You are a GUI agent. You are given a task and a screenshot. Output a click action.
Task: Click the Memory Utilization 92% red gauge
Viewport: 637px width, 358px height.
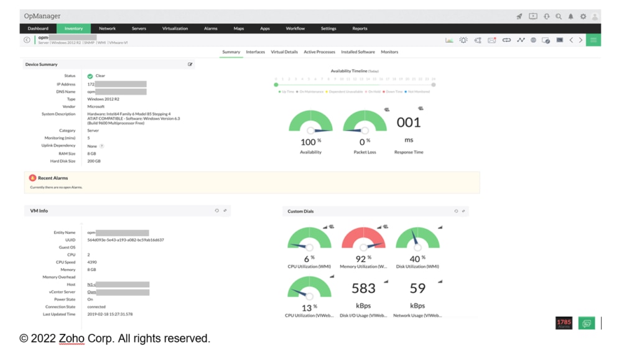363,239
